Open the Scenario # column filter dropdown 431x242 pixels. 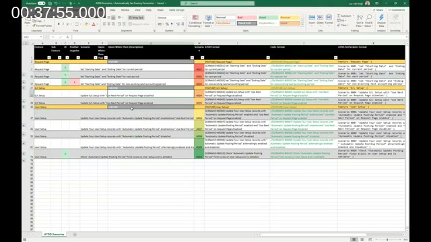click(x=202, y=58)
